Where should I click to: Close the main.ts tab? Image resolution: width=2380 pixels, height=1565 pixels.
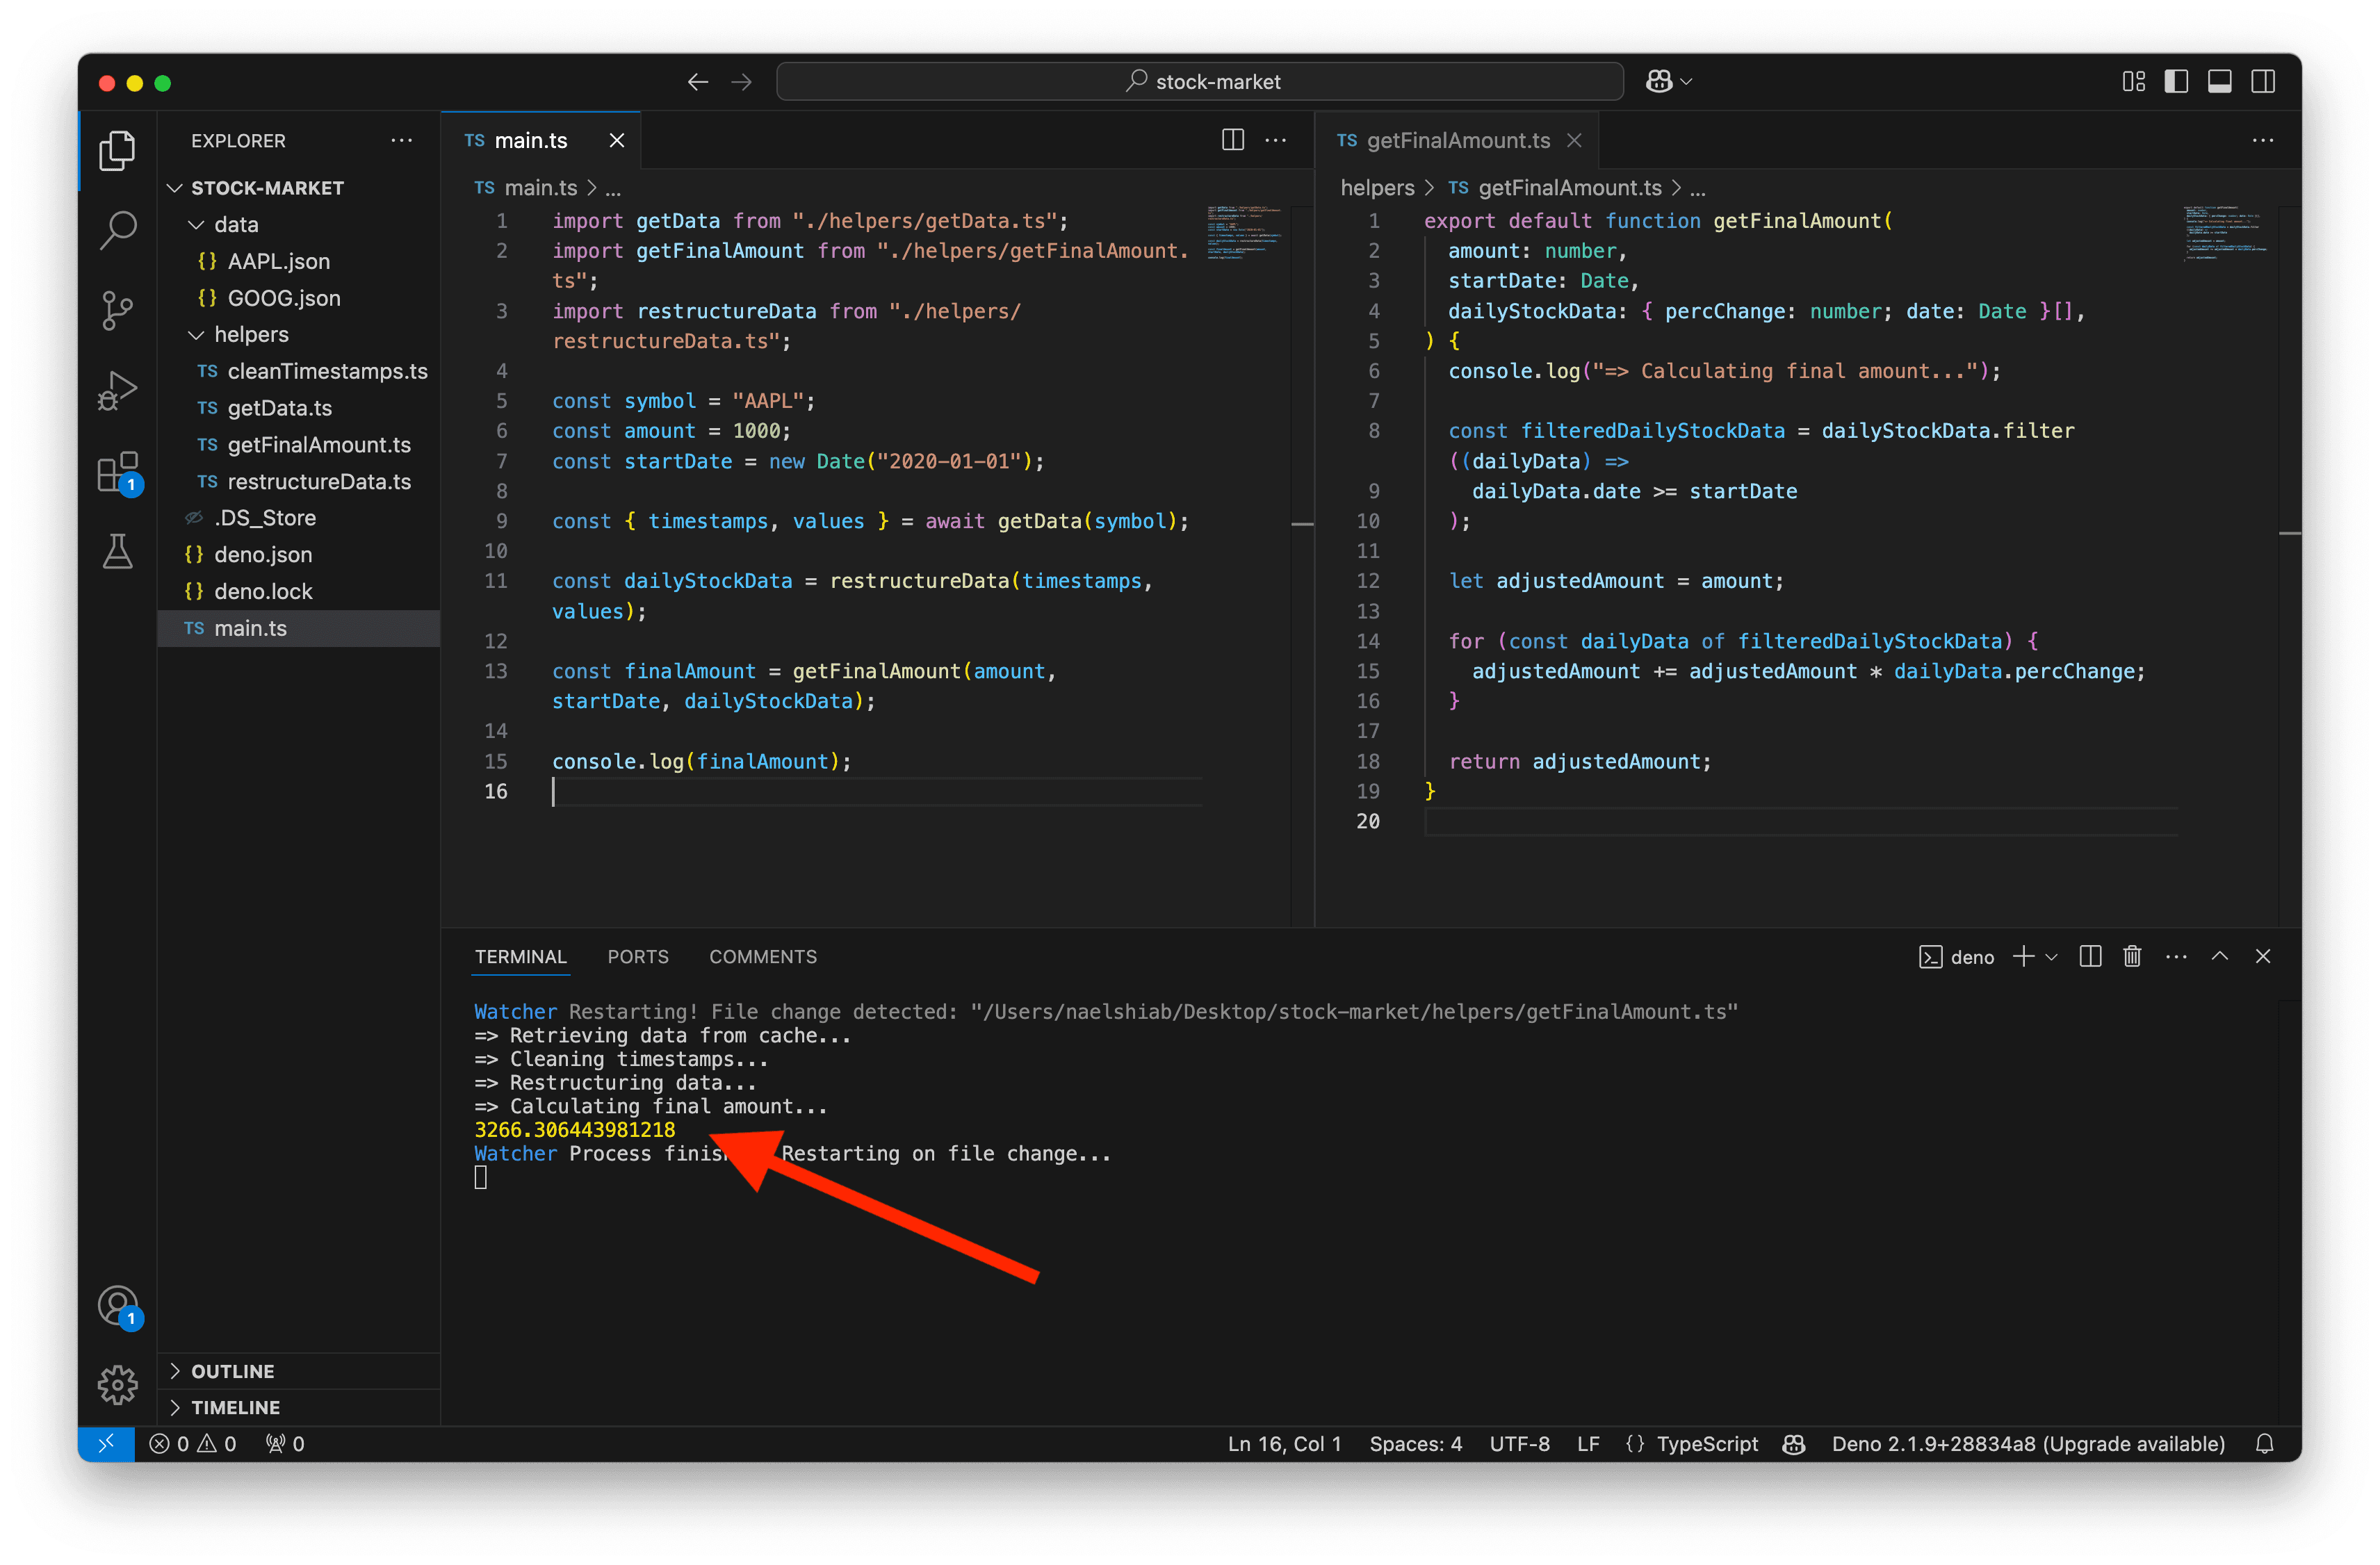(x=617, y=140)
